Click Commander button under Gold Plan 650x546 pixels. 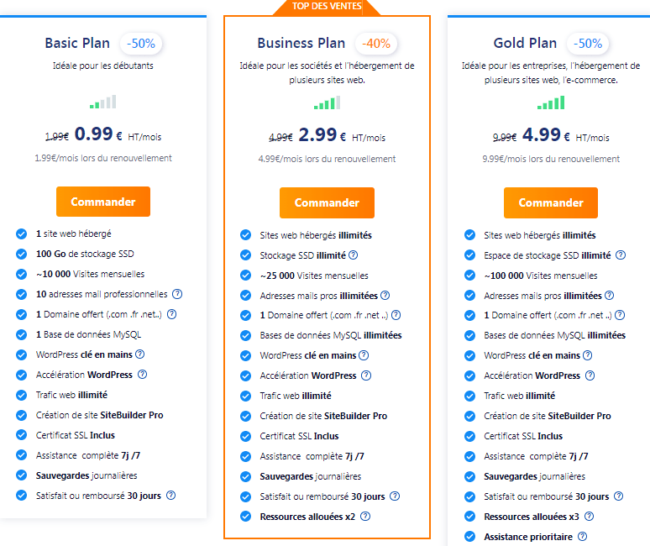(x=551, y=202)
